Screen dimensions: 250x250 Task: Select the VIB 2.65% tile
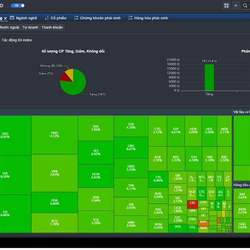pos(131,206)
